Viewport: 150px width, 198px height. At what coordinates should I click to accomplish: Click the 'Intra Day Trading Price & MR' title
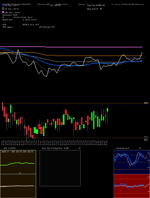pyautogui.click(x=55, y=148)
